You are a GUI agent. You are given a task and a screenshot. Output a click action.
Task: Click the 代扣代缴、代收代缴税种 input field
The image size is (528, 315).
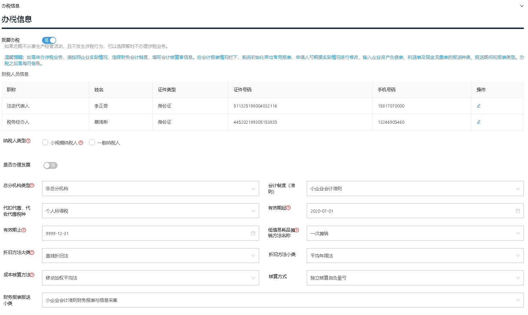[x=150, y=211]
